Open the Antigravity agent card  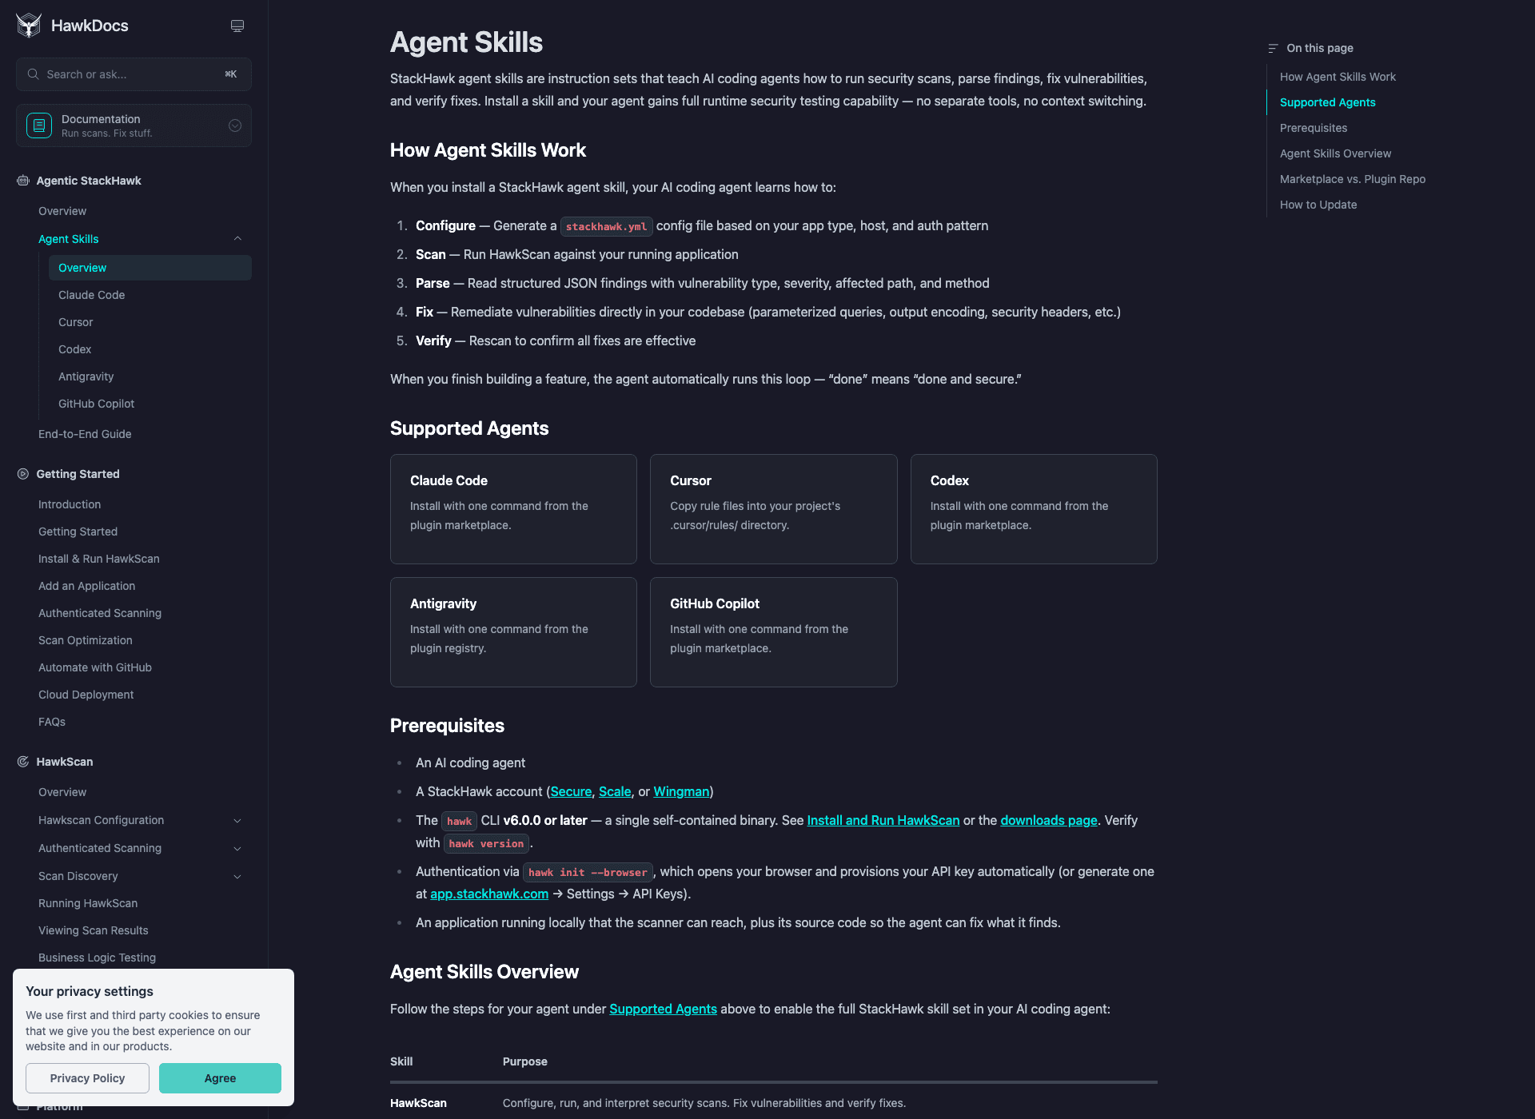click(x=513, y=632)
